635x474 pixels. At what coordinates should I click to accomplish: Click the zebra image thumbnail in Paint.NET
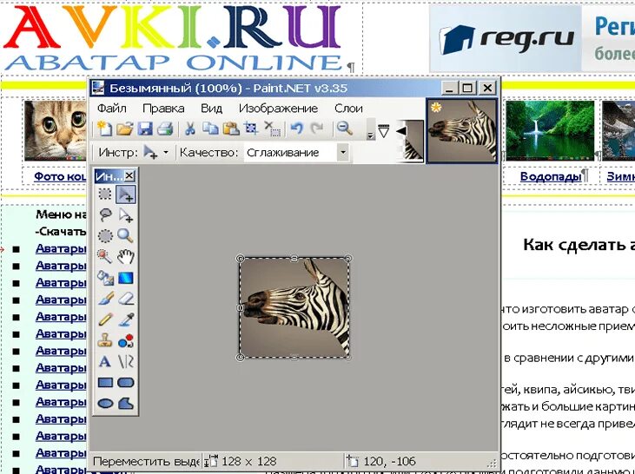[x=462, y=131]
